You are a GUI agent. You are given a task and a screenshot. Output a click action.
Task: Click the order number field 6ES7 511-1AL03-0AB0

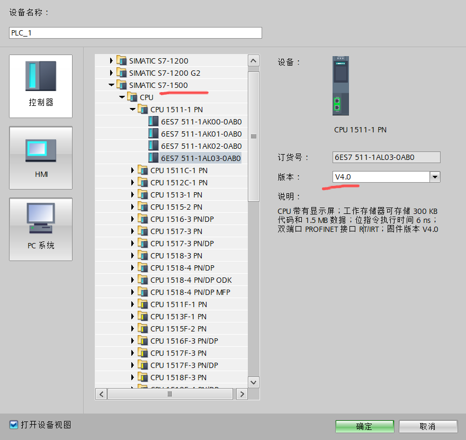[x=387, y=157]
